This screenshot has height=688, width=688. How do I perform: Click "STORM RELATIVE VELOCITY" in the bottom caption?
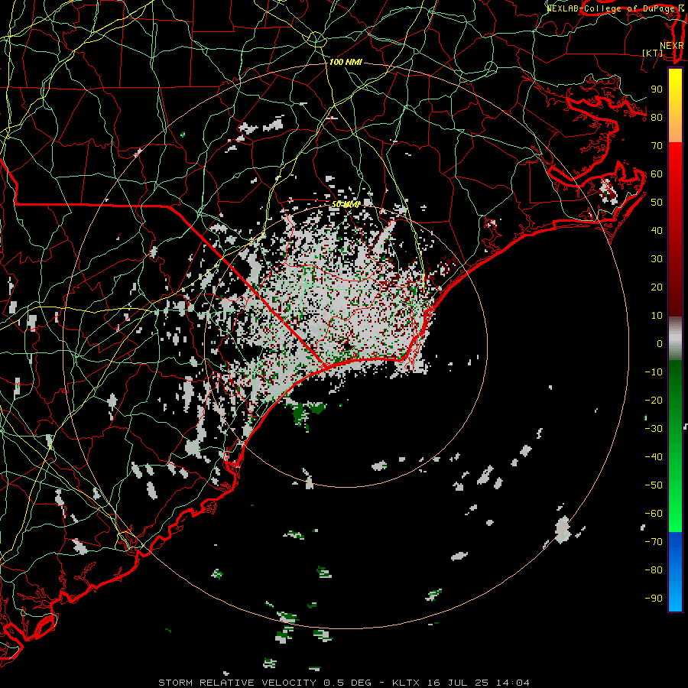tap(237, 683)
